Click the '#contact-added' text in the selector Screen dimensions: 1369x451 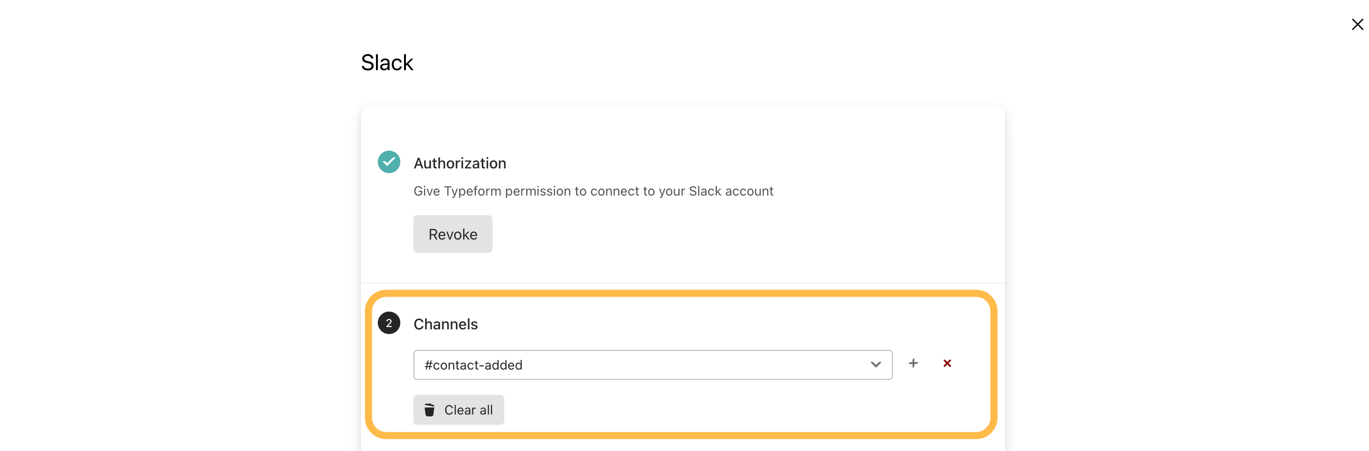click(473, 365)
